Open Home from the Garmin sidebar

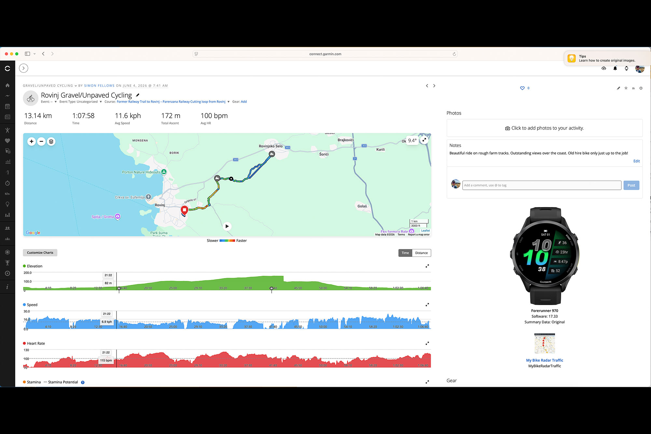tap(7, 85)
